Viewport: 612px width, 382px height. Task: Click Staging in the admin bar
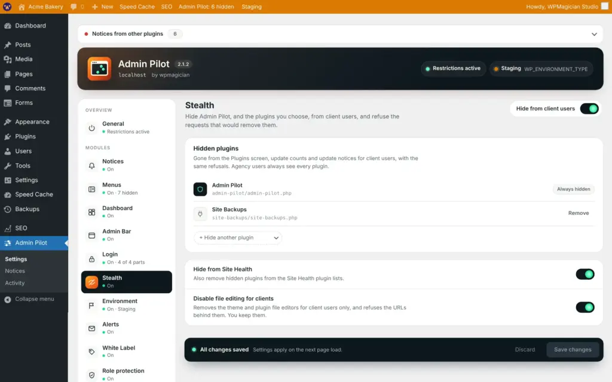click(x=252, y=7)
